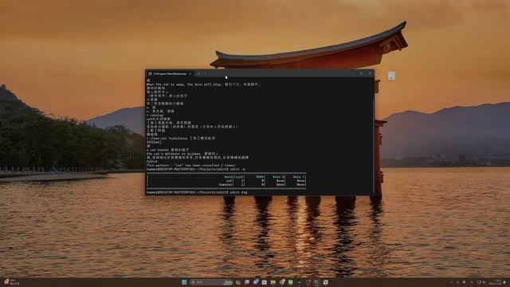
Task: Click the 'Word' table header
Action: 229,177
